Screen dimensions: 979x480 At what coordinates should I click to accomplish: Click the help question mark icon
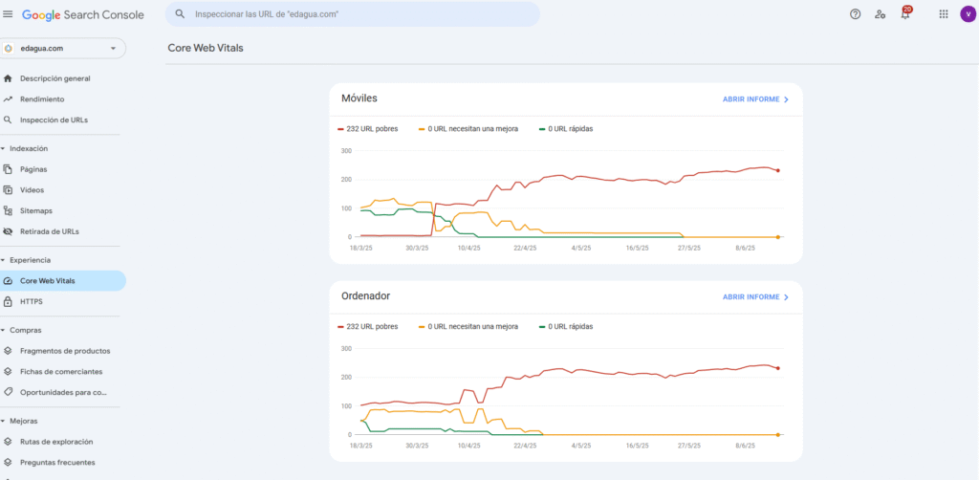click(855, 14)
